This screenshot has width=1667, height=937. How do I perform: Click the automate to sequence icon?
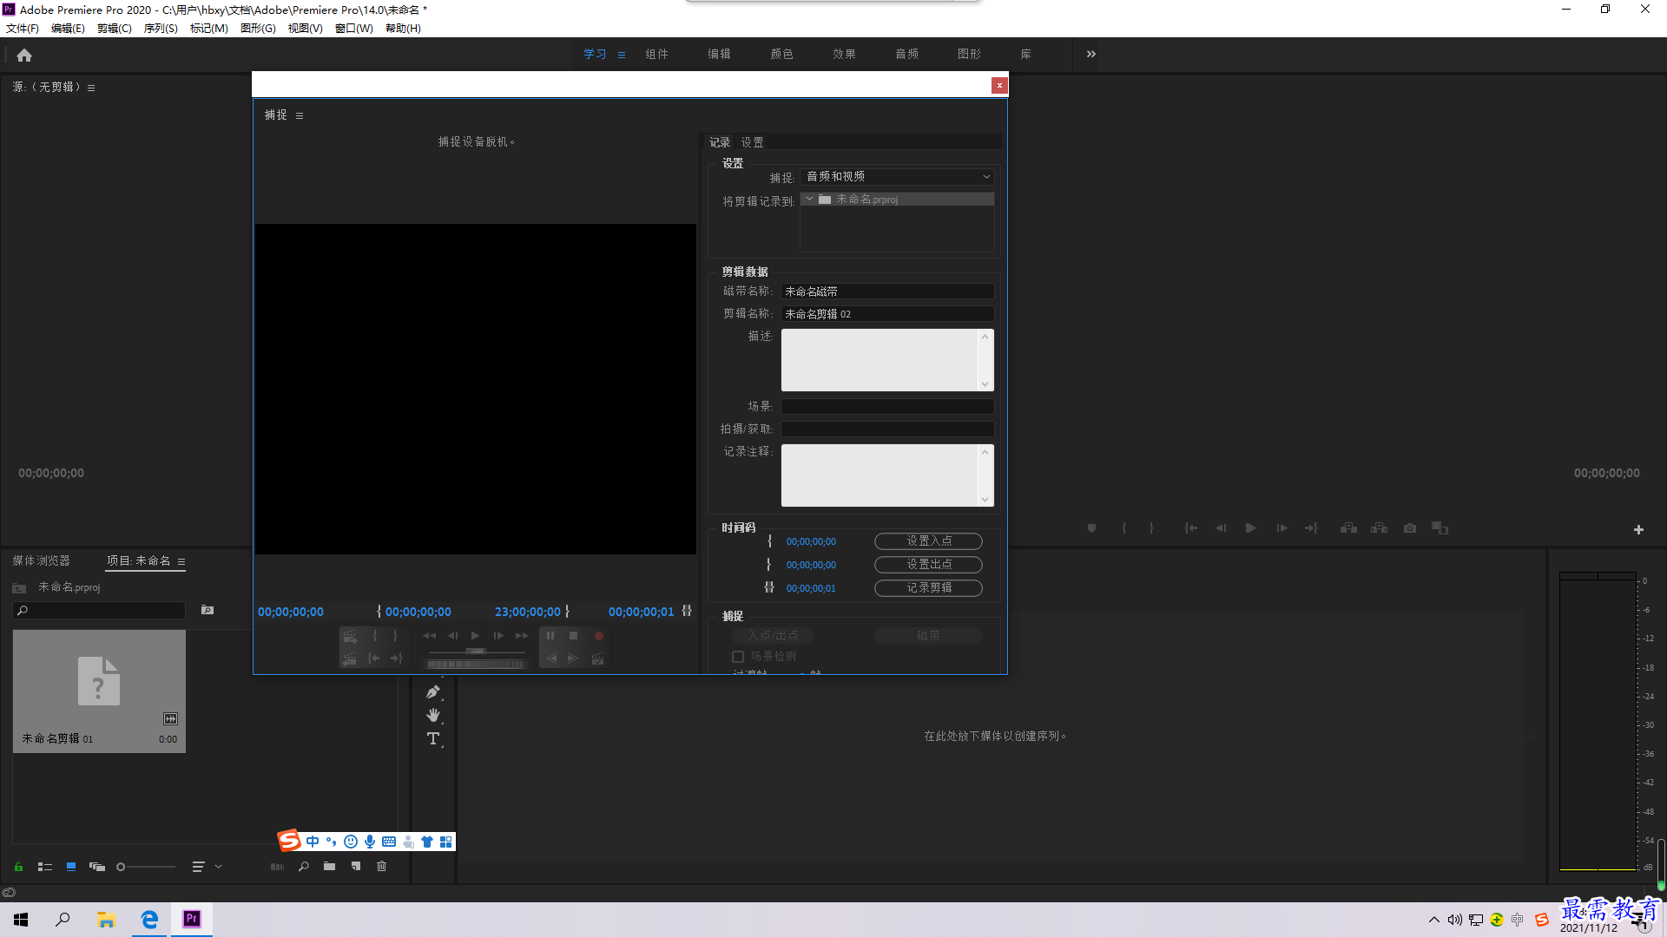coord(277,867)
